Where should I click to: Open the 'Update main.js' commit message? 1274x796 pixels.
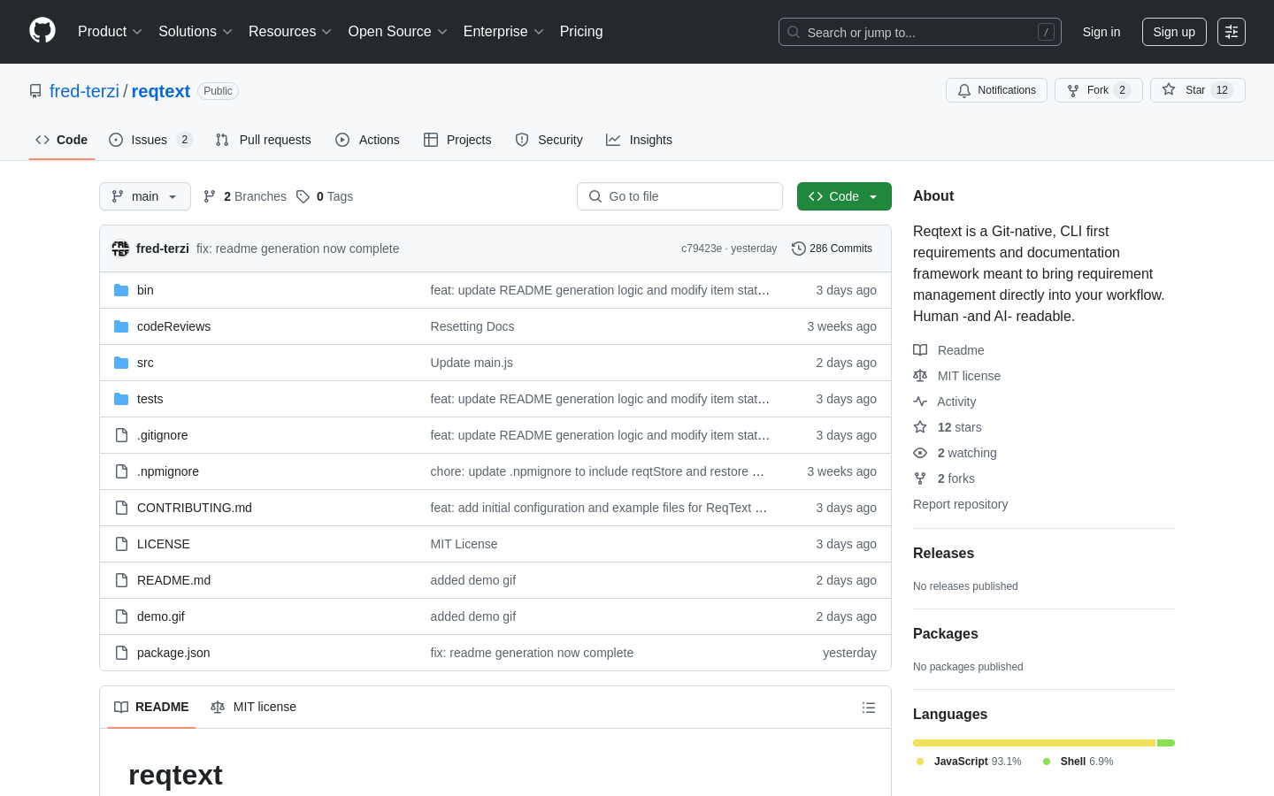coord(472,363)
